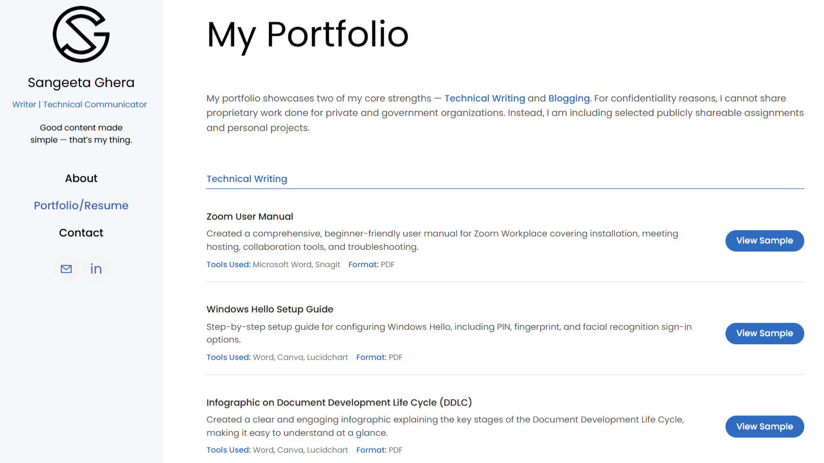
Task: Select the Technical Writing section heading
Action: 247,179
